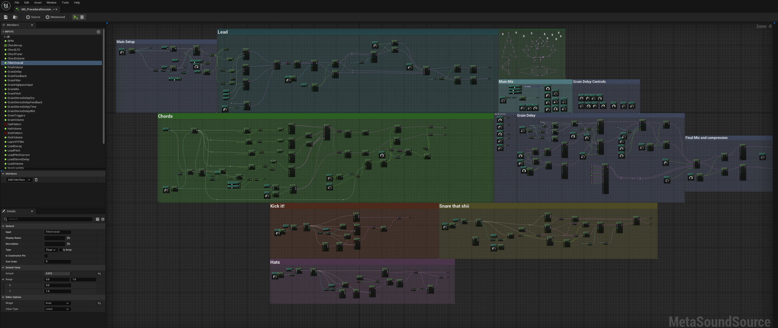The image size is (778, 328).
Task: Expand the UE inputs group
Action: point(5,37)
